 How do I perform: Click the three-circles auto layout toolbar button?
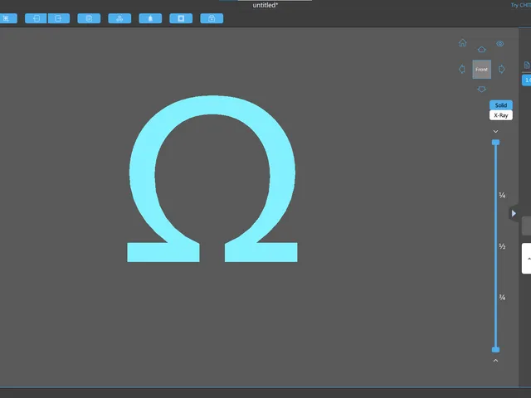(x=119, y=18)
